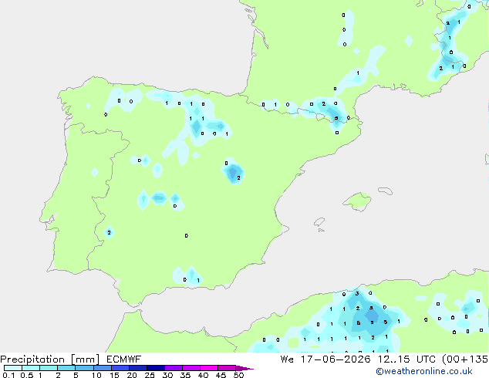Click the date text '17-06-2026'
Screen dimensions: 489x378
tap(336, 359)
